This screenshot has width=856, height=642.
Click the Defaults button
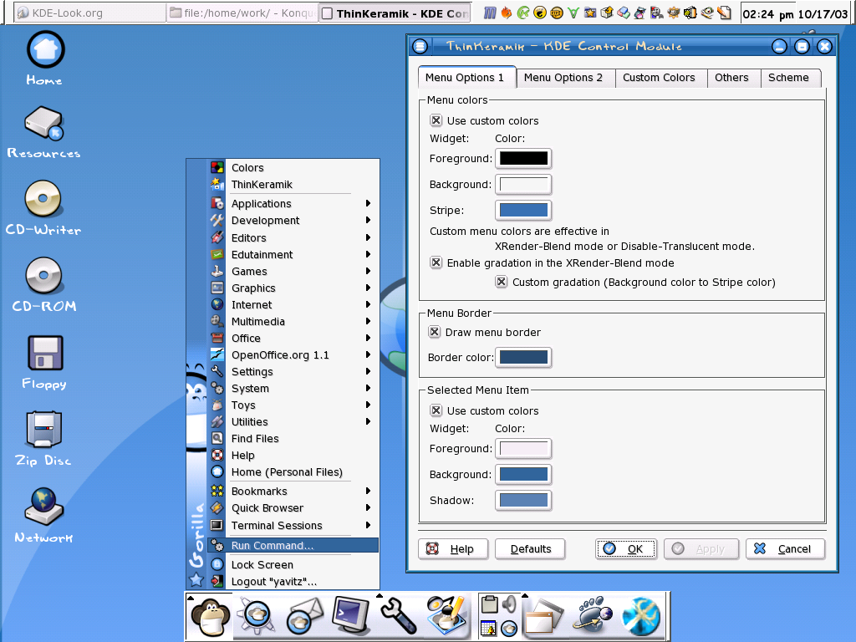(530, 548)
